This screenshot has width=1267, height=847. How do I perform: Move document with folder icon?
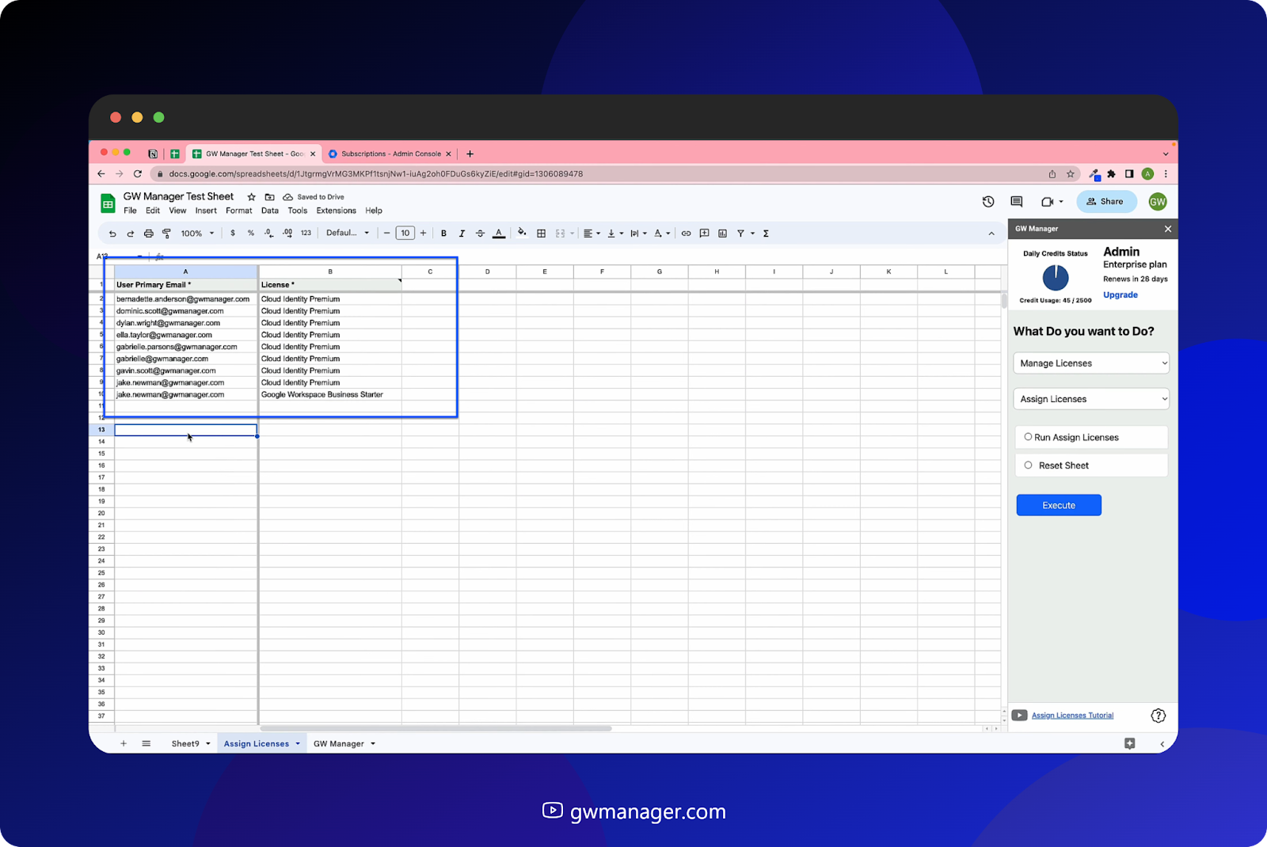coord(269,197)
